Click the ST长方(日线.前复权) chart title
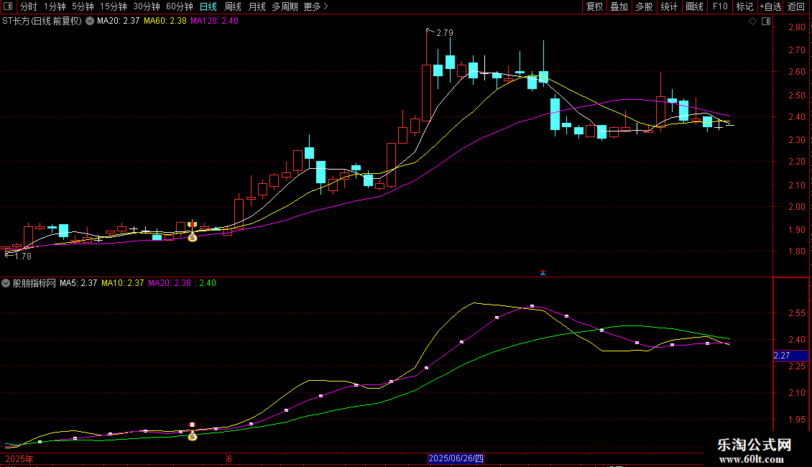The width and height of the screenshot is (812, 467). coord(42,22)
